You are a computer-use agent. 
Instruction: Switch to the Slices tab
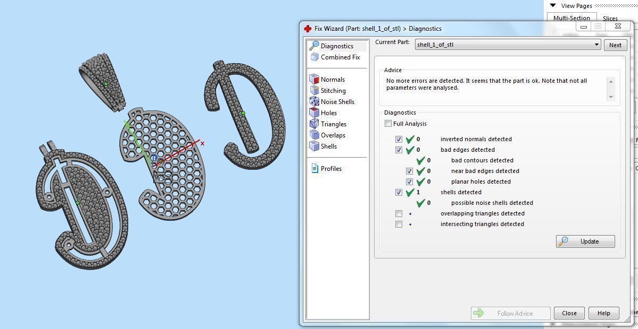pos(610,19)
